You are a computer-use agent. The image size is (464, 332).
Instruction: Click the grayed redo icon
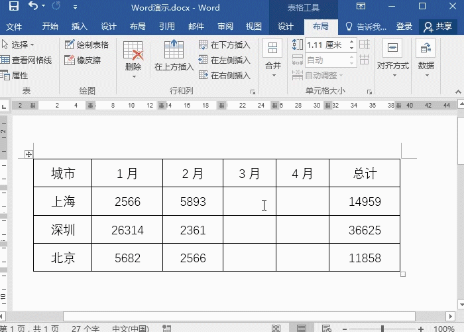[56, 6]
